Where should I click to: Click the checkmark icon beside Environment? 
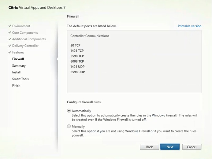point(10,26)
